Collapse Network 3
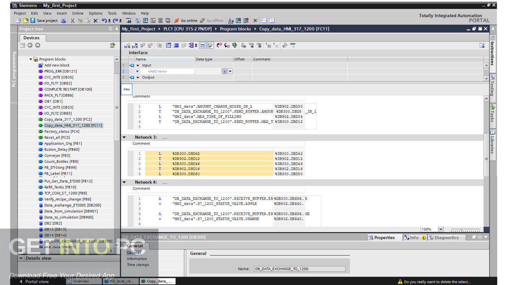This screenshot has width=508, height=285. click(124, 137)
